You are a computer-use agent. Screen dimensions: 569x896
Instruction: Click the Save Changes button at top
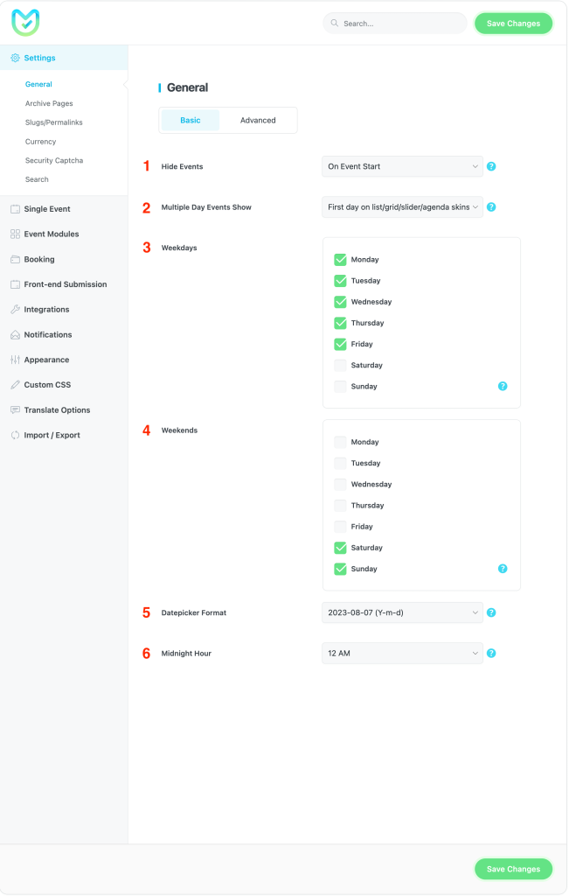pos(513,23)
